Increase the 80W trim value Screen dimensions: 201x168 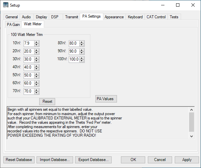(82, 42)
